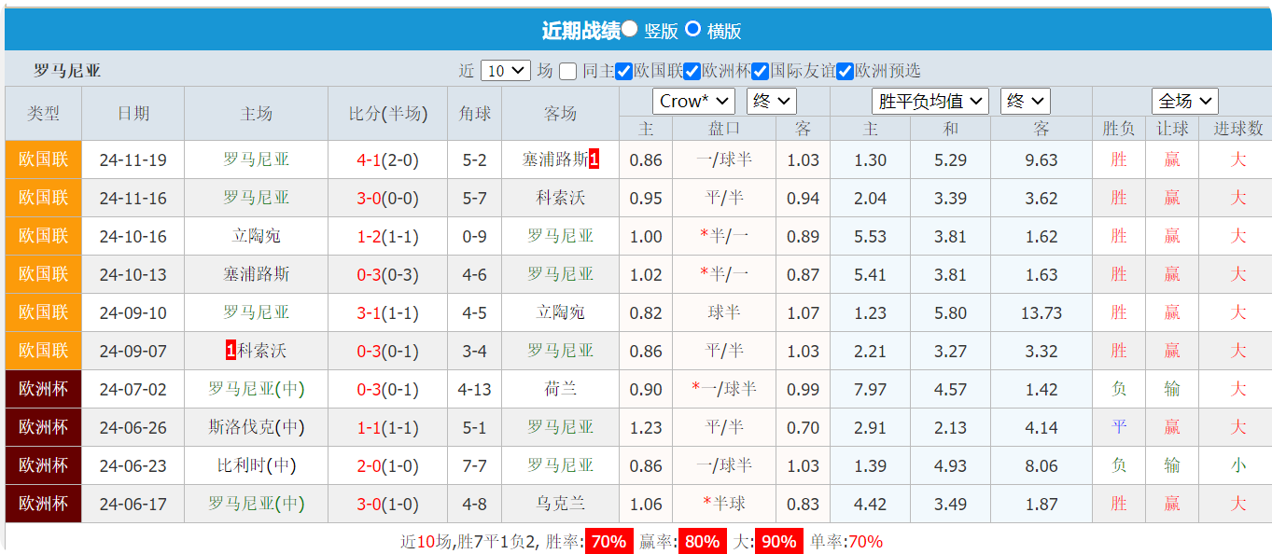Disable the 国际友谊 checkbox
Viewport: 1272px width, 554px height.
(x=762, y=70)
